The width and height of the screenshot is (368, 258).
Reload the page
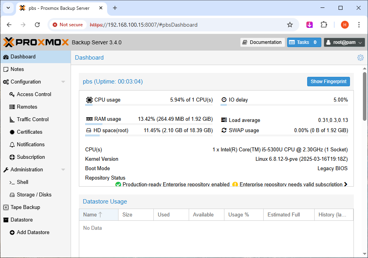click(37, 25)
